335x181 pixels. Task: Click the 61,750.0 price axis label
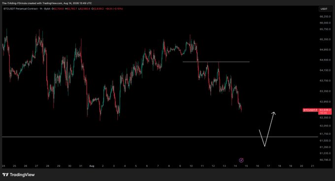pyautogui.click(x=325, y=134)
